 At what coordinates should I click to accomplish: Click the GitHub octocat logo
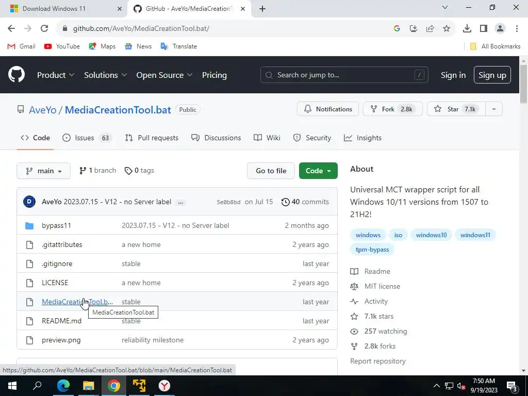coord(16,75)
